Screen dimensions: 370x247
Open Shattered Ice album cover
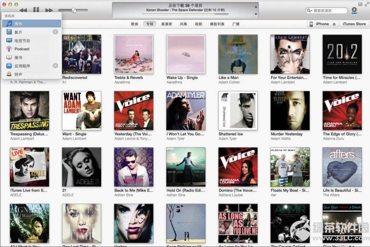pos(238,111)
